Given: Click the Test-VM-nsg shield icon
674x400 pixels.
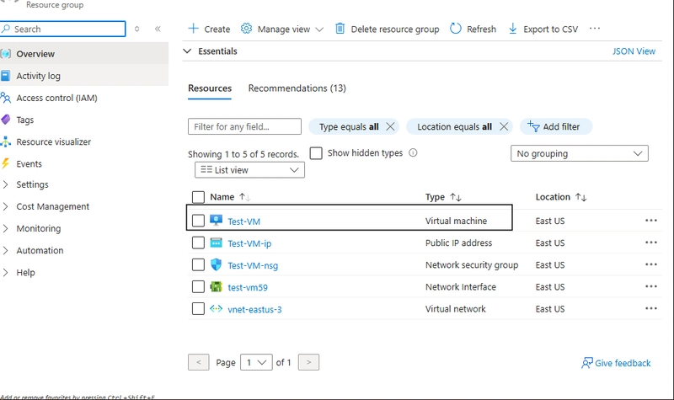Looking at the screenshot, I should 216,264.
